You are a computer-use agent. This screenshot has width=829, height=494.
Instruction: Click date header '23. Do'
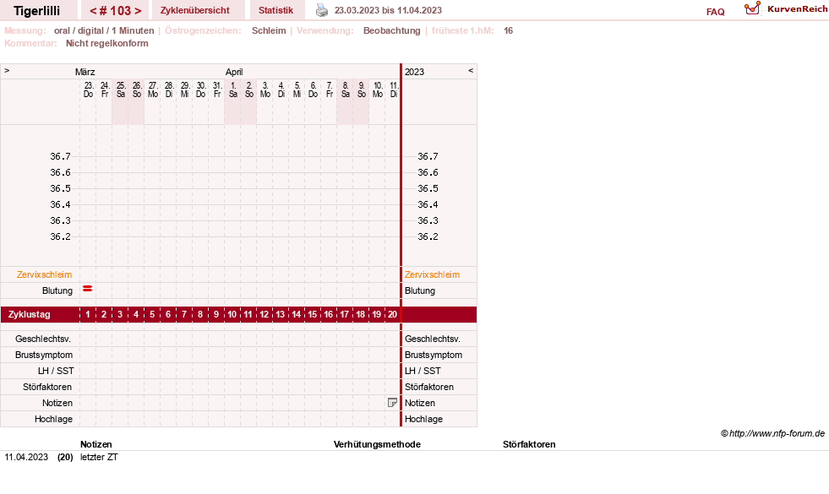(x=88, y=90)
